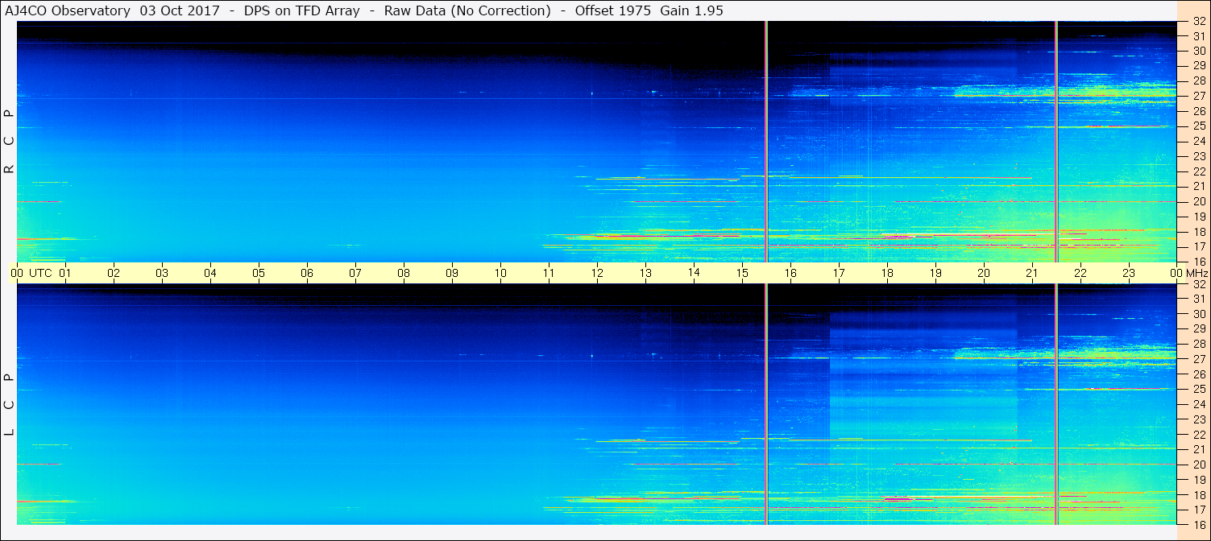Click the vertical "R C P" panel label
This screenshot has height=541, width=1211.
pyautogui.click(x=10, y=142)
